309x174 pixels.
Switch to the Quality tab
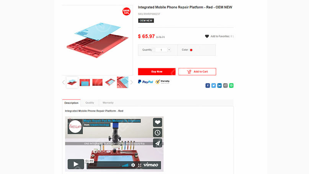click(x=90, y=103)
